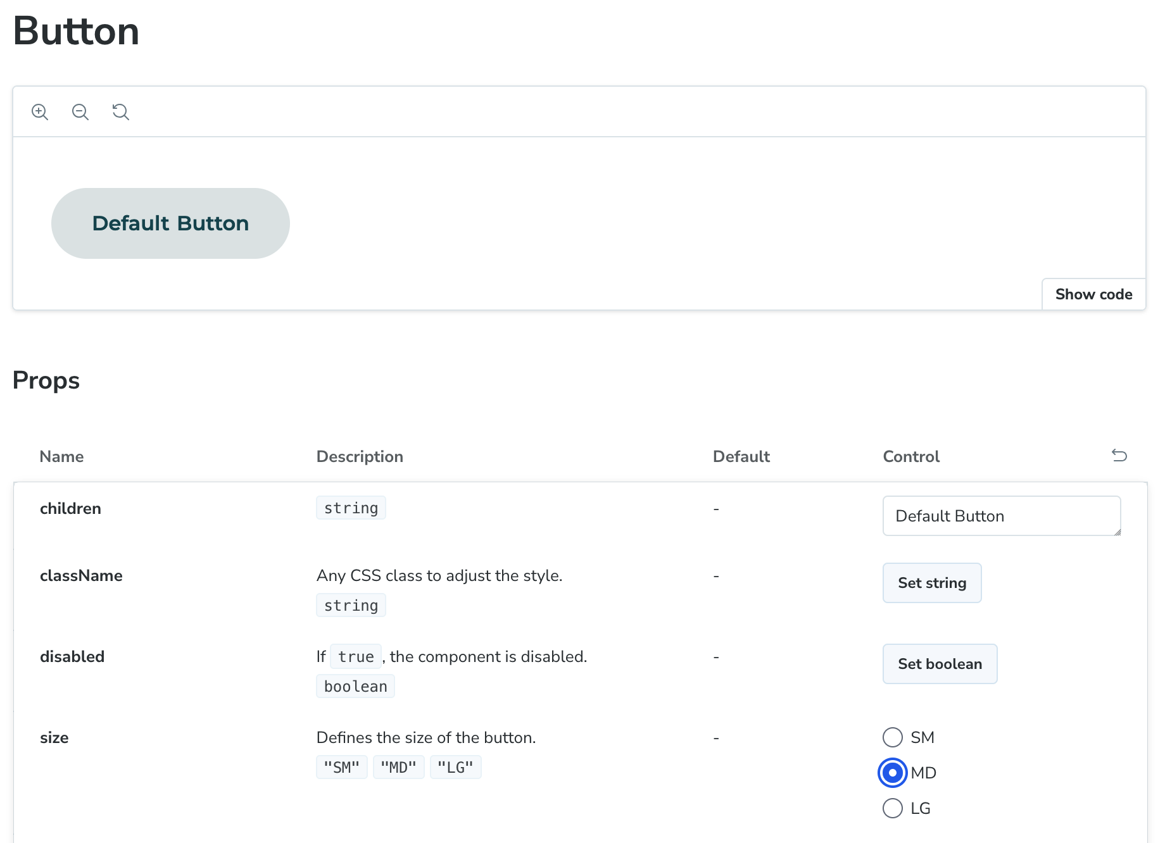Click the Props heading
This screenshot has height=843, width=1165.
[x=46, y=380]
